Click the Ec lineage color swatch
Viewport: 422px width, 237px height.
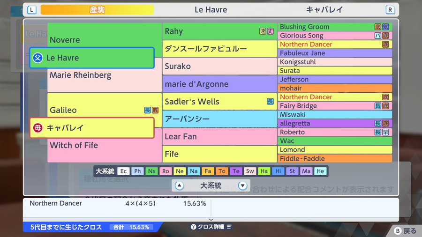point(123,171)
